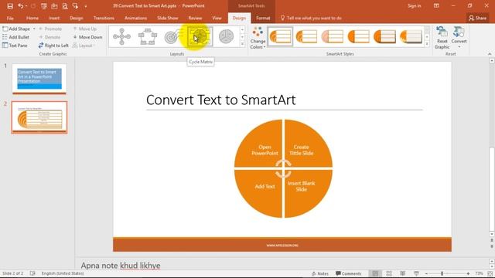Click Reset Graphic
Screen dimensions: 495x278
pyautogui.click(x=442, y=38)
